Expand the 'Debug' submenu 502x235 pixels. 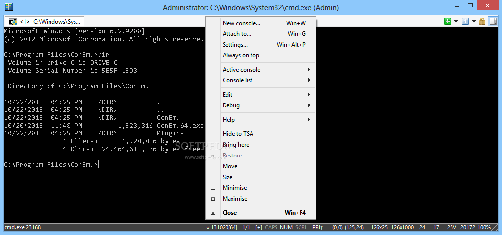coord(261,105)
